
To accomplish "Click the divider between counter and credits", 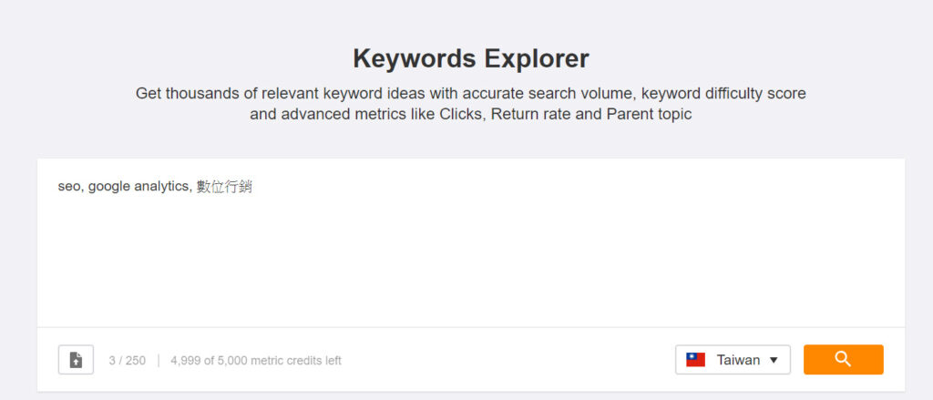I will 159,361.
